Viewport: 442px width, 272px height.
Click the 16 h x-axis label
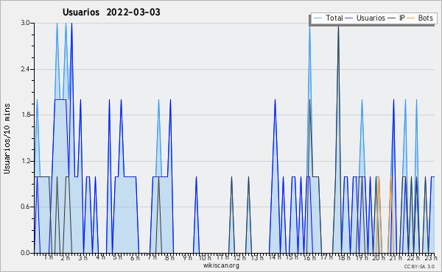(x=309, y=258)
